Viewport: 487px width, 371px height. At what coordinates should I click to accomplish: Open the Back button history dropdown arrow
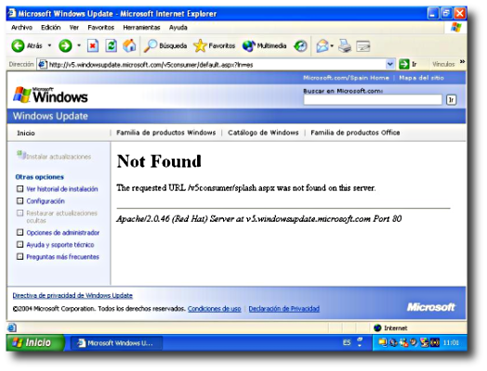49,45
